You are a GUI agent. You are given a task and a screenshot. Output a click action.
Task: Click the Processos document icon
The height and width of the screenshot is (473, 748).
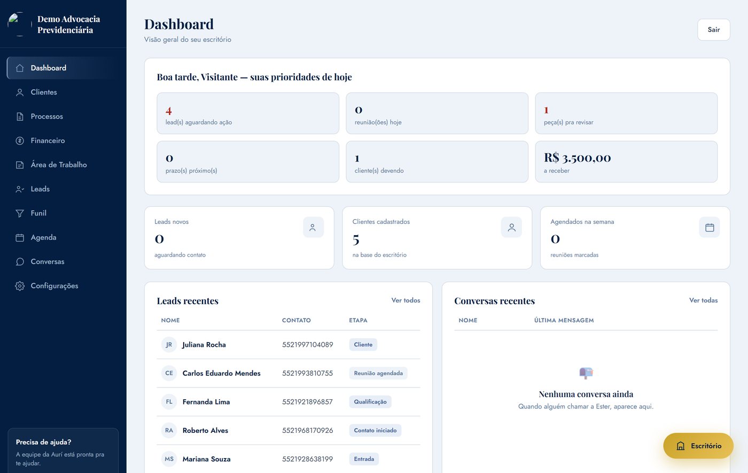[x=20, y=117]
